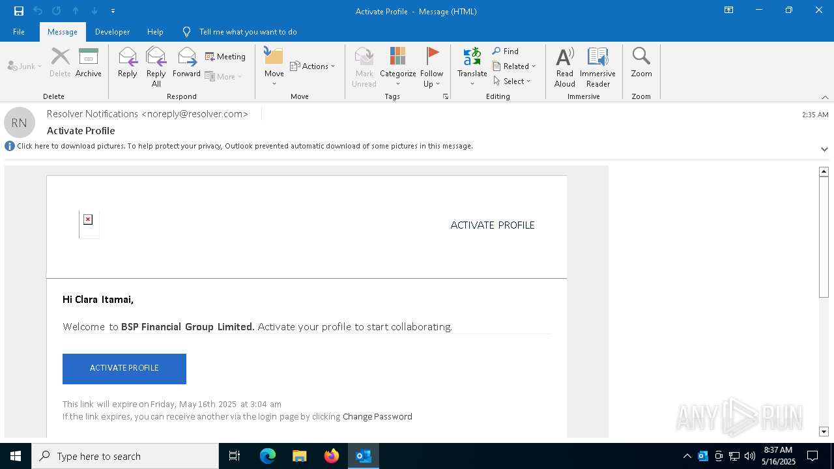Delete the message

click(60, 63)
